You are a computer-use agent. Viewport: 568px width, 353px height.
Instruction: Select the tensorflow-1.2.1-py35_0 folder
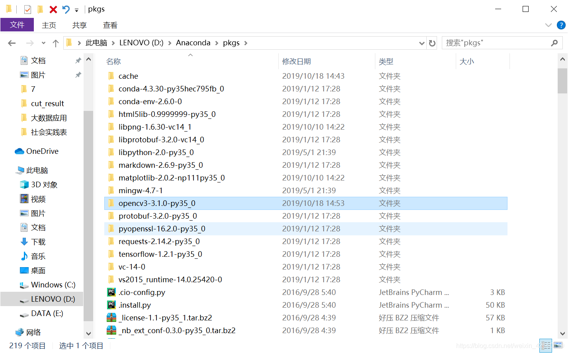click(x=306, y=254)
